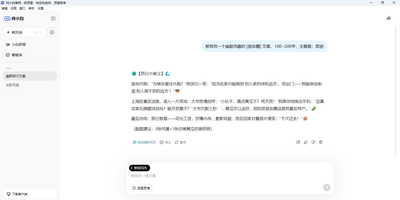This screenshot has height=200, width=400.
Task: Click the icon next to 新对话
Action: pyautogui.click(x=52, y=32)
